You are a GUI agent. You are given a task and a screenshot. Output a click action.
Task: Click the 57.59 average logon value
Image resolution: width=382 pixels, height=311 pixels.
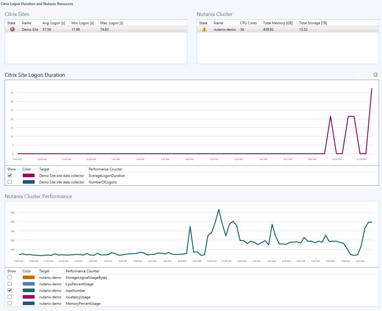click(x=47, y=30)
